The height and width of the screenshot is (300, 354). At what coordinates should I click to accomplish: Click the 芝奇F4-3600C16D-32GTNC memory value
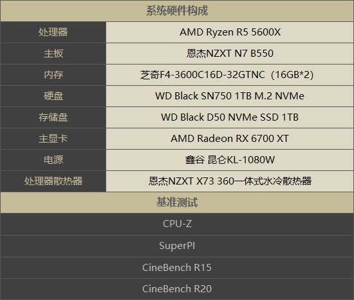pyautogui.click(x=227, y=75)
